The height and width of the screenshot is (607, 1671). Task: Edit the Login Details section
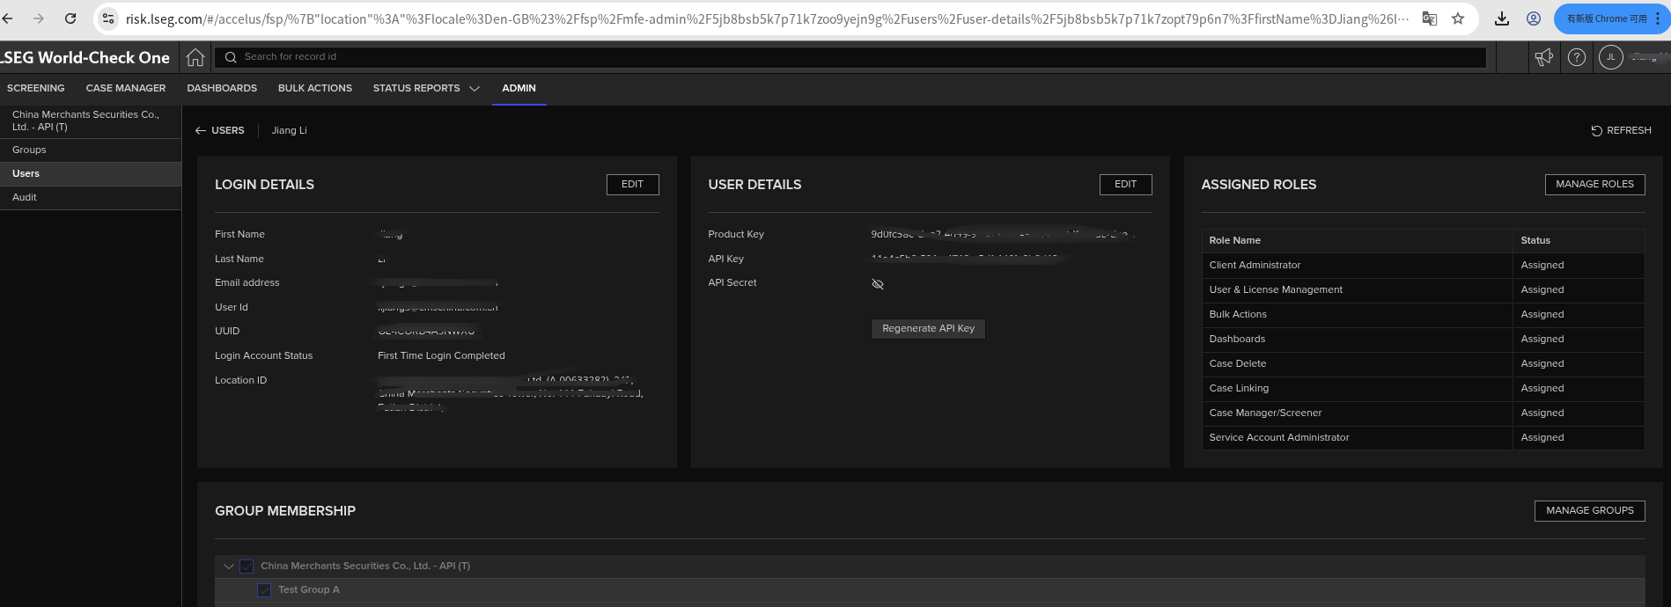pyautogui.click(x=632, y=185)
